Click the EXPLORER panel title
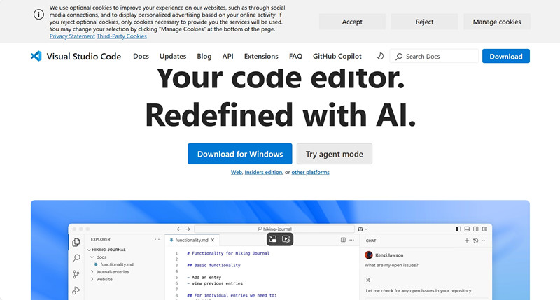This screenshot has height=300, width=560. click(x=100, y=239)
